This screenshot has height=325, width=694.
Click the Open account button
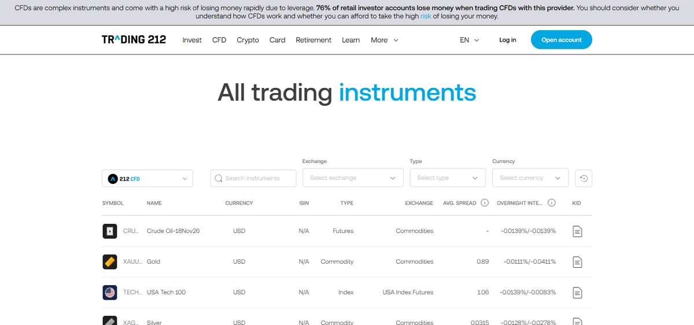(561, 40)
